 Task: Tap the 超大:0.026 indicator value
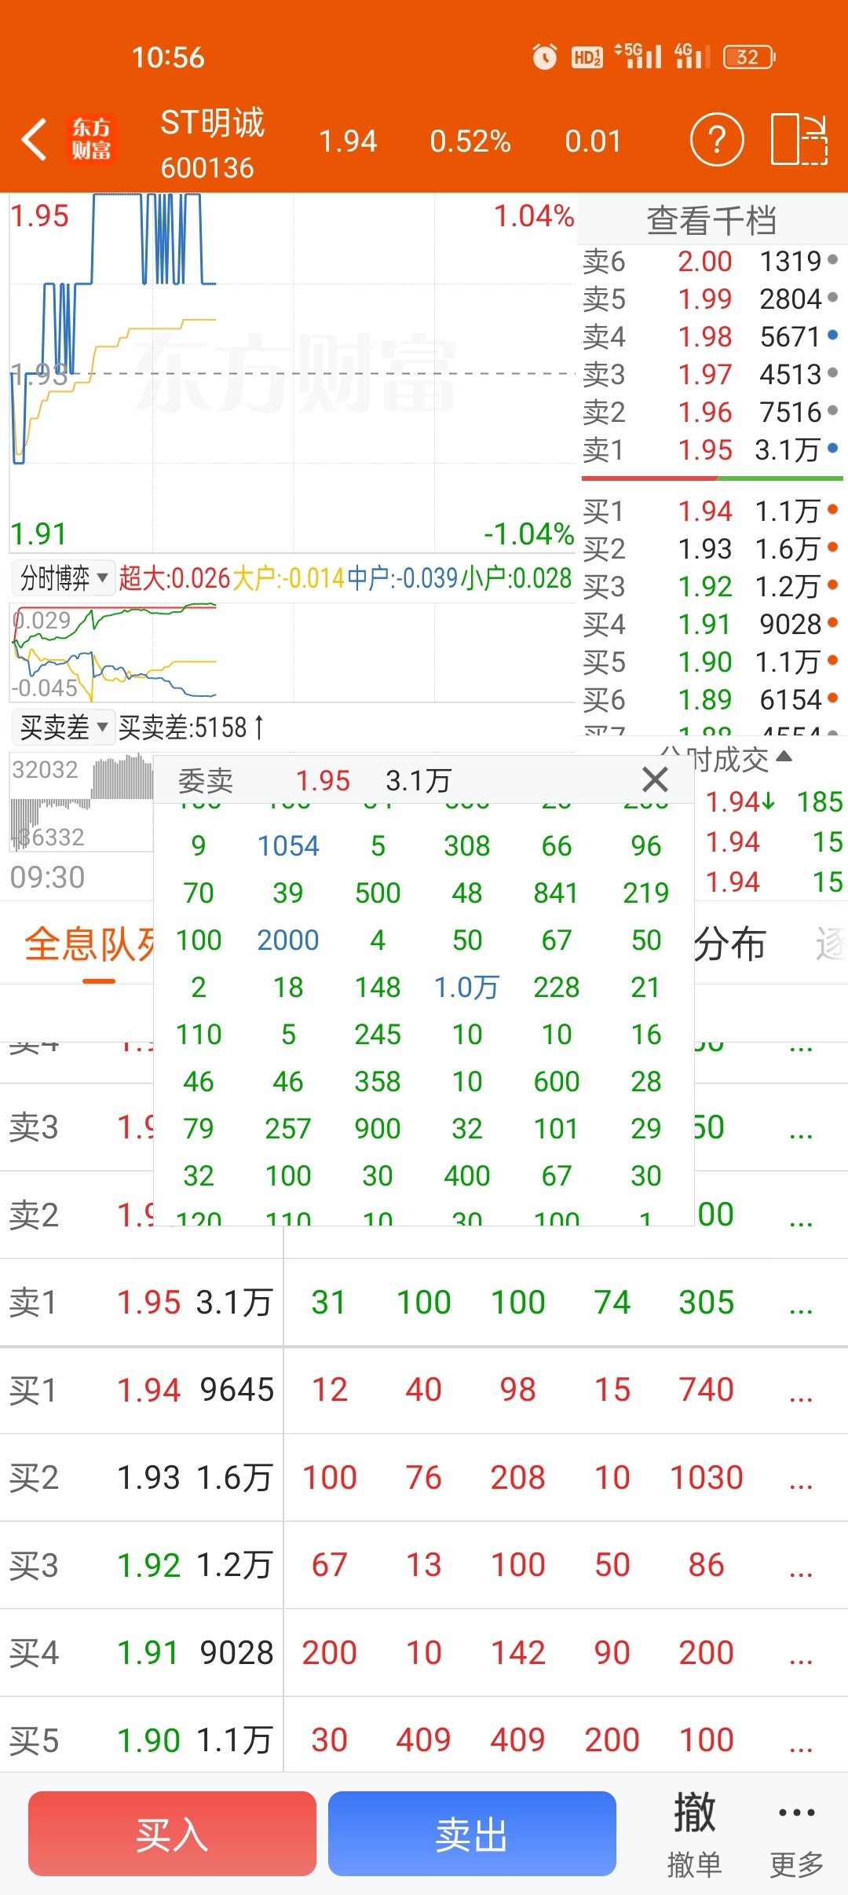(174, 578)
